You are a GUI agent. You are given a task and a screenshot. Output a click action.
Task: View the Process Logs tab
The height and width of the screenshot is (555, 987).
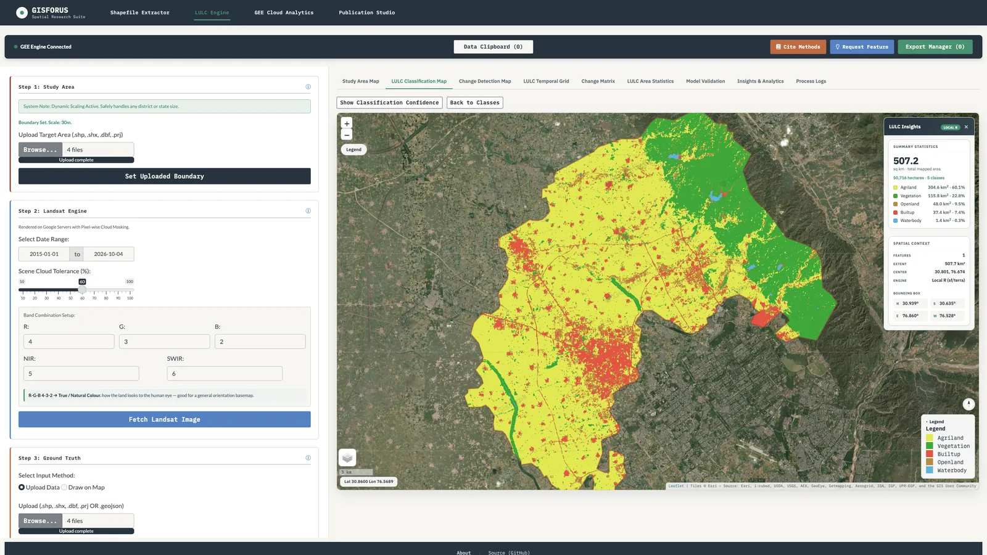pyautogui.click(x=811, y=81)
